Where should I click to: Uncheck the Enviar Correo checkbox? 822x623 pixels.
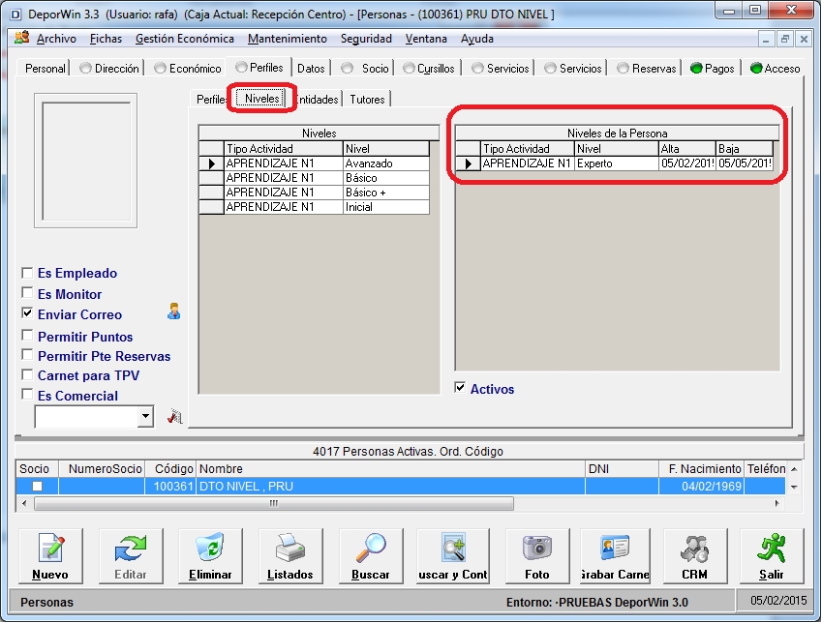27,313
